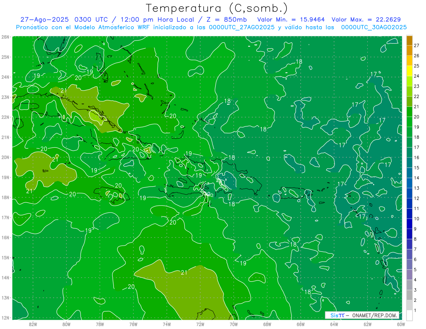Image resolution: width=426 pixels, height=329 pixels.
Task: Click the "25N" latitude axis label
Action: point(5,57)
